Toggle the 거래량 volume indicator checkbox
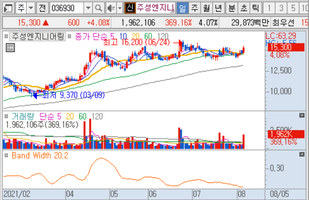The width and height of the screenshot is (309, 200). tap(6, 116)
